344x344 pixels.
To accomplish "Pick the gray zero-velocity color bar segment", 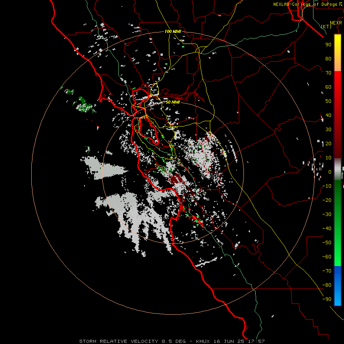I will pos(338,169).
